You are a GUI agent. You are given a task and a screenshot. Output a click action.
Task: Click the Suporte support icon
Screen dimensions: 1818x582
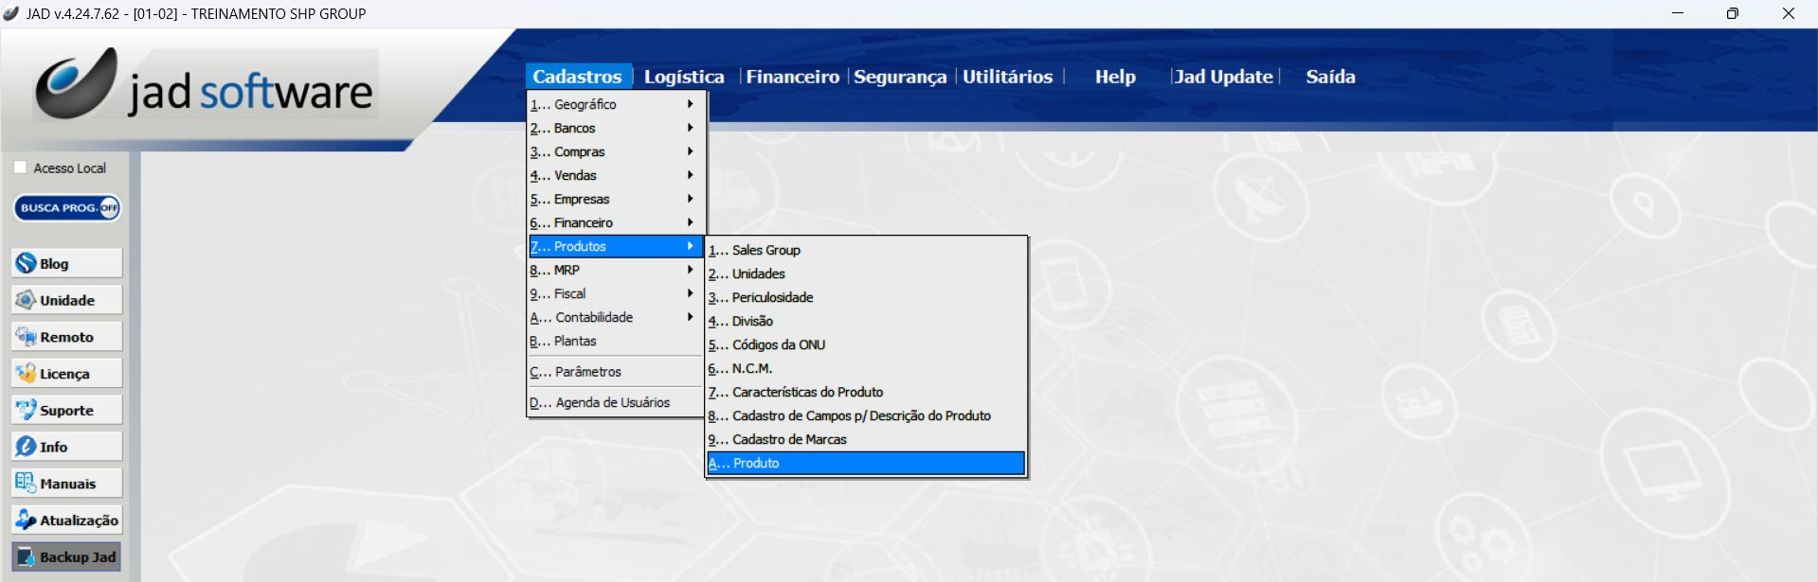(x=27, y=410)
